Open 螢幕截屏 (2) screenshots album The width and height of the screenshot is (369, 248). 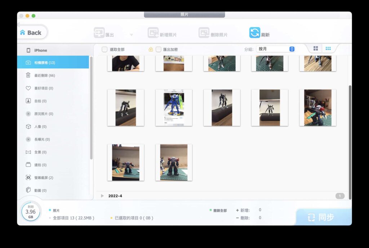[x=53, y=178]
